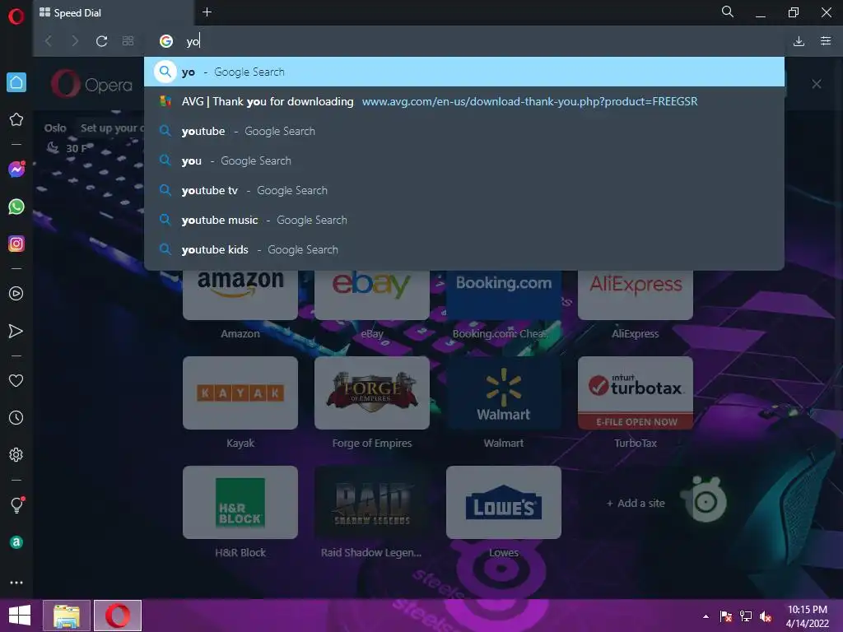Image resolution: width=843 pixels, height=632 pixels.
Task: Open the History clock icon in the sidebar
Action: click(x=16, y=417)
